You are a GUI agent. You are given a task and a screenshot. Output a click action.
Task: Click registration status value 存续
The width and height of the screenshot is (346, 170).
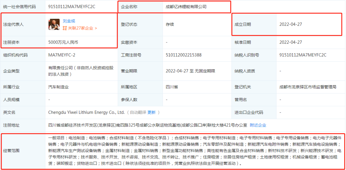pyautogui.click(x=170, y=24)
